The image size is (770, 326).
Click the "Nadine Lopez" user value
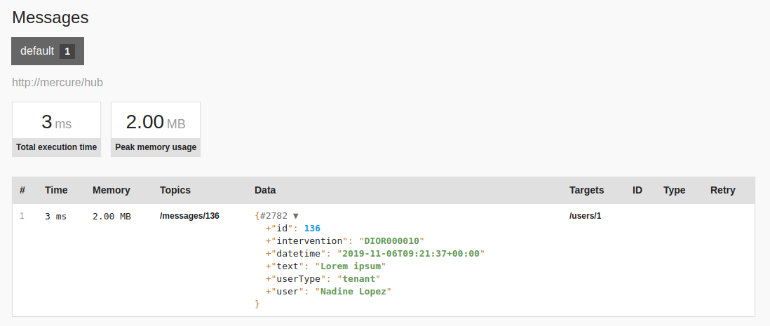[x=352, y=292]
